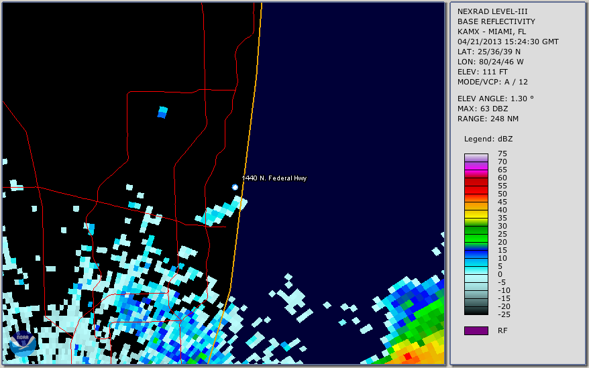589x368 pixels.
Task: Click the Legend: dBZ title
Action: point(488,139)
